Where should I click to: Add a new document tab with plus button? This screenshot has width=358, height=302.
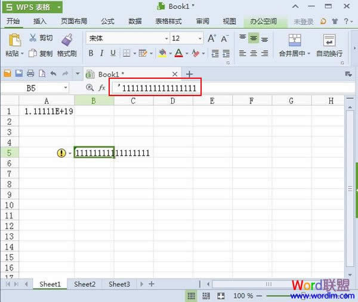click(190, 74)
